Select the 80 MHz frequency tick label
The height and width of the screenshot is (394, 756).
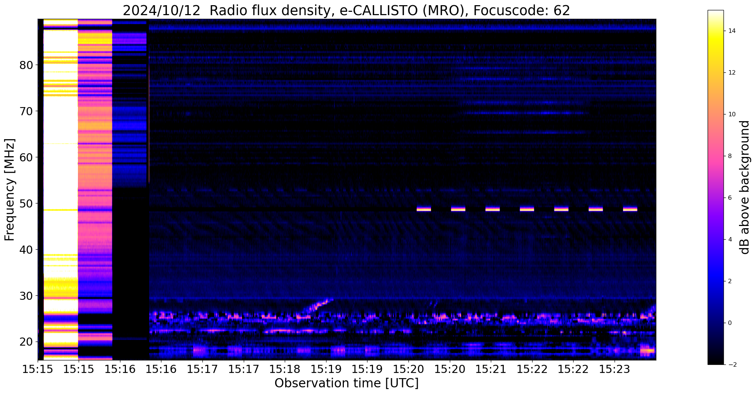(26, 65)
